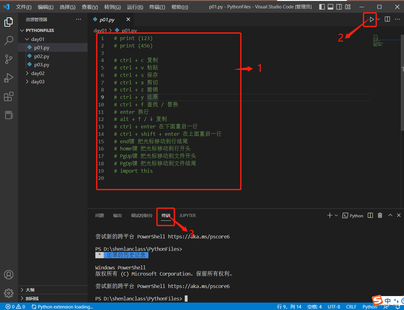Change encoding via UTF-8 status item

(334, 307)
